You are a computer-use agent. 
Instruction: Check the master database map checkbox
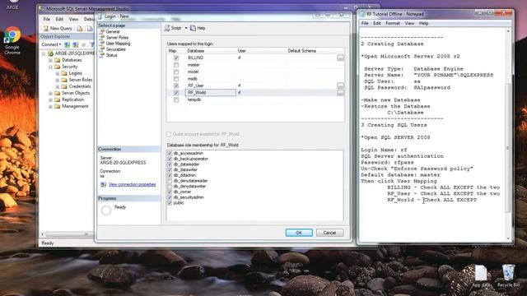click(x=176, y=65)
